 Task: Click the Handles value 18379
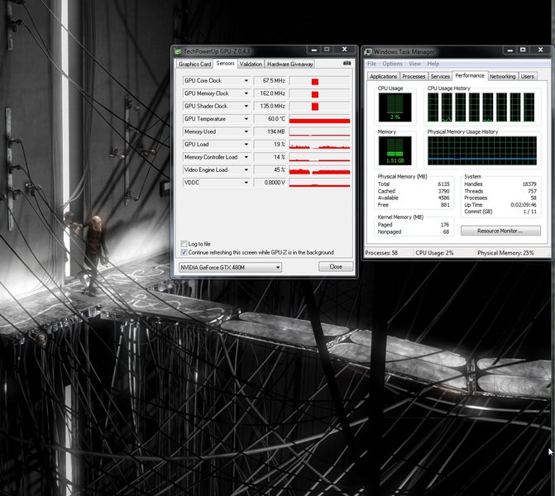click(529, 184)
